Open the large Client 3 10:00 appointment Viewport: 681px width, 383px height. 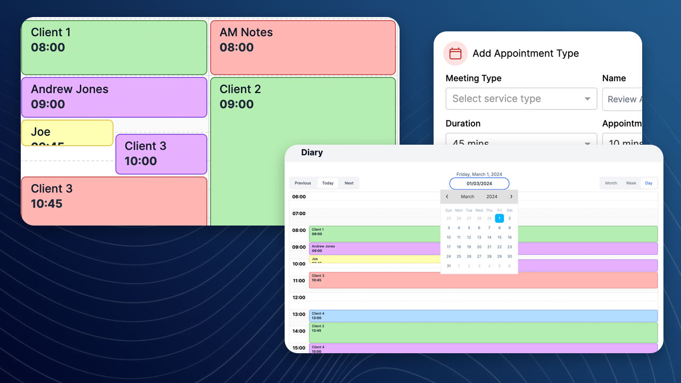[x=161, y=154]
